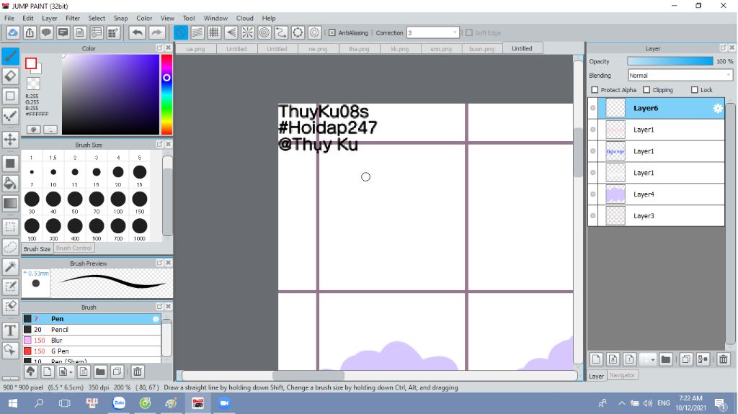
Task: Toggle the Soft Edge checkbox
Action: tap(468, 33)
